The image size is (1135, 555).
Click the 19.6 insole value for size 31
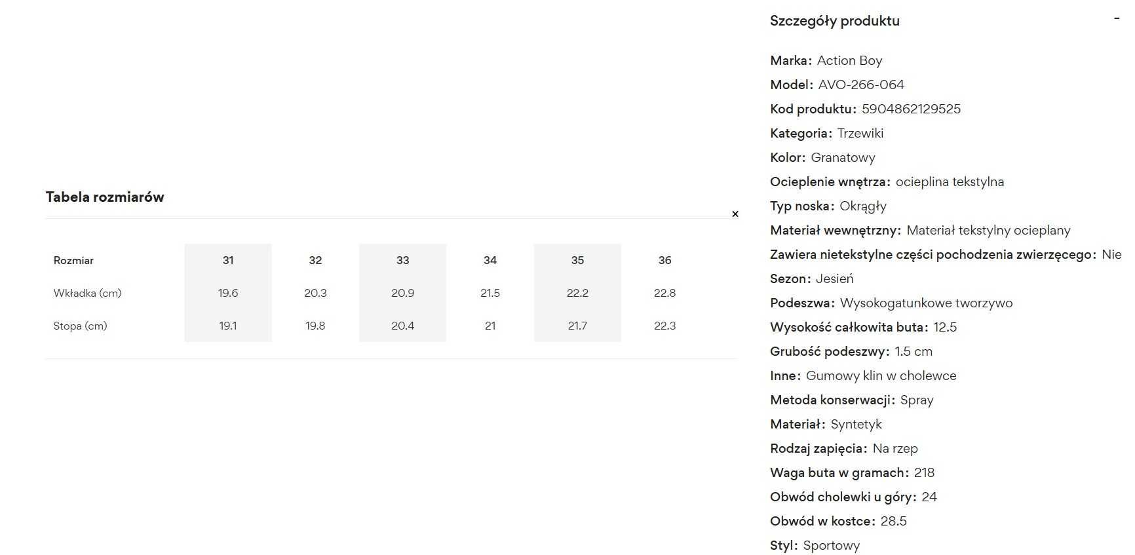228,293
